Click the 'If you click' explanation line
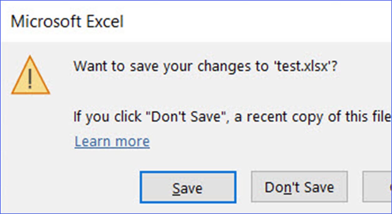The width and height of the screenshot is (392, 214). [x=232, y=117]
